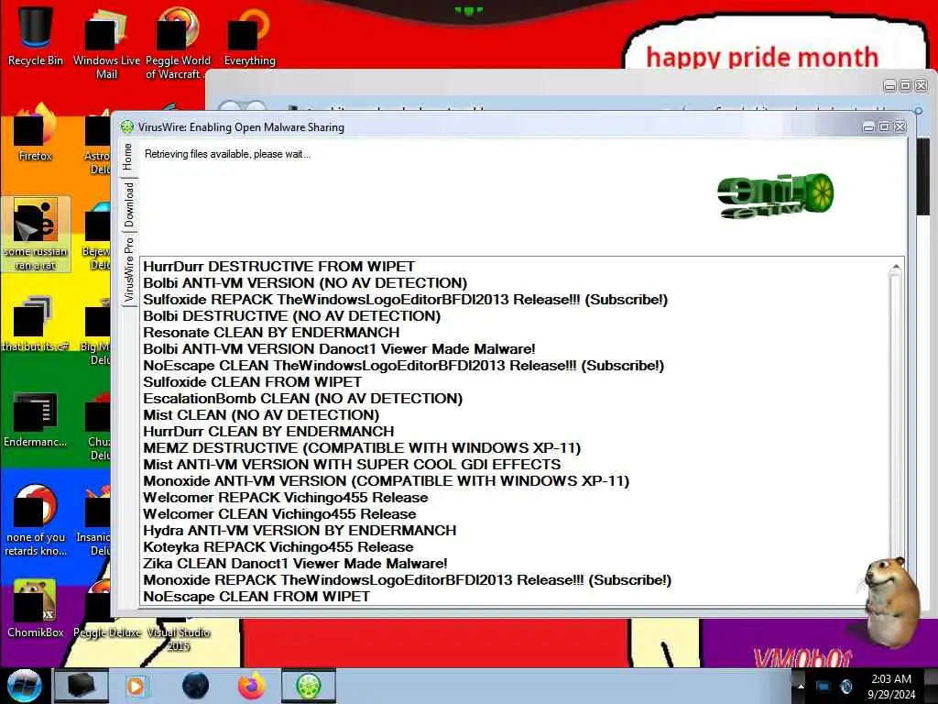Click the Windows Start orb
Image resolution: width=938 pixels, height=704 pixels.
point(25,686)
